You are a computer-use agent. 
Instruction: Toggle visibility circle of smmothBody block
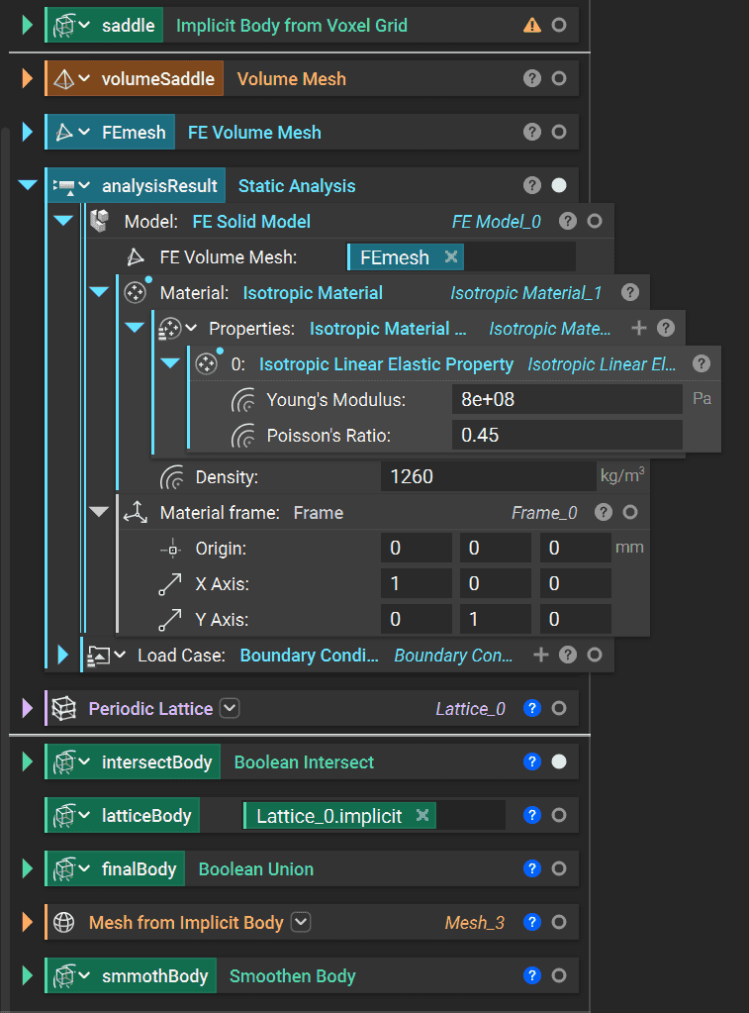559,976
